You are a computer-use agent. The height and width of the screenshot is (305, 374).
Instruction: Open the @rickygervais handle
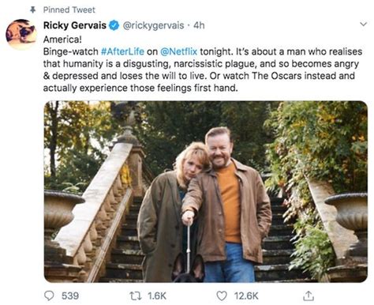[153, 25]
